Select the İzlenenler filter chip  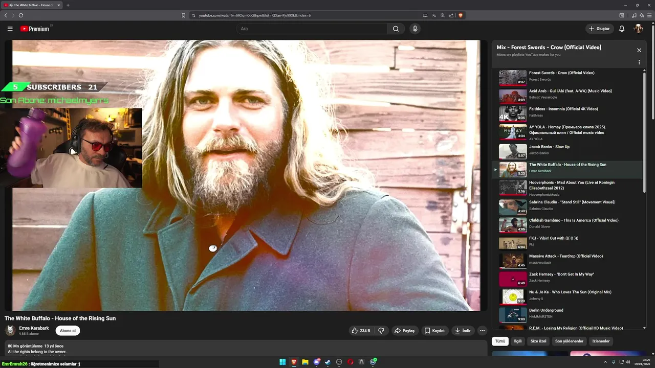pos(601,341)
